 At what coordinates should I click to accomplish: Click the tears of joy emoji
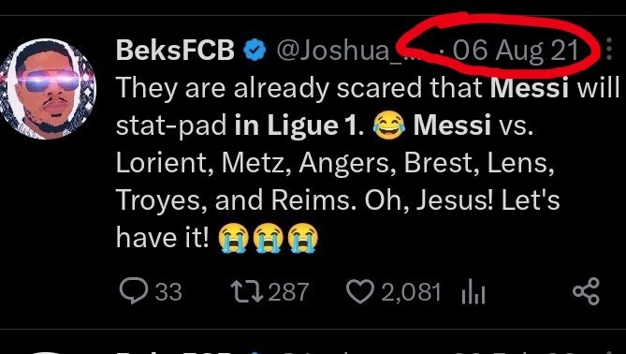388,125
